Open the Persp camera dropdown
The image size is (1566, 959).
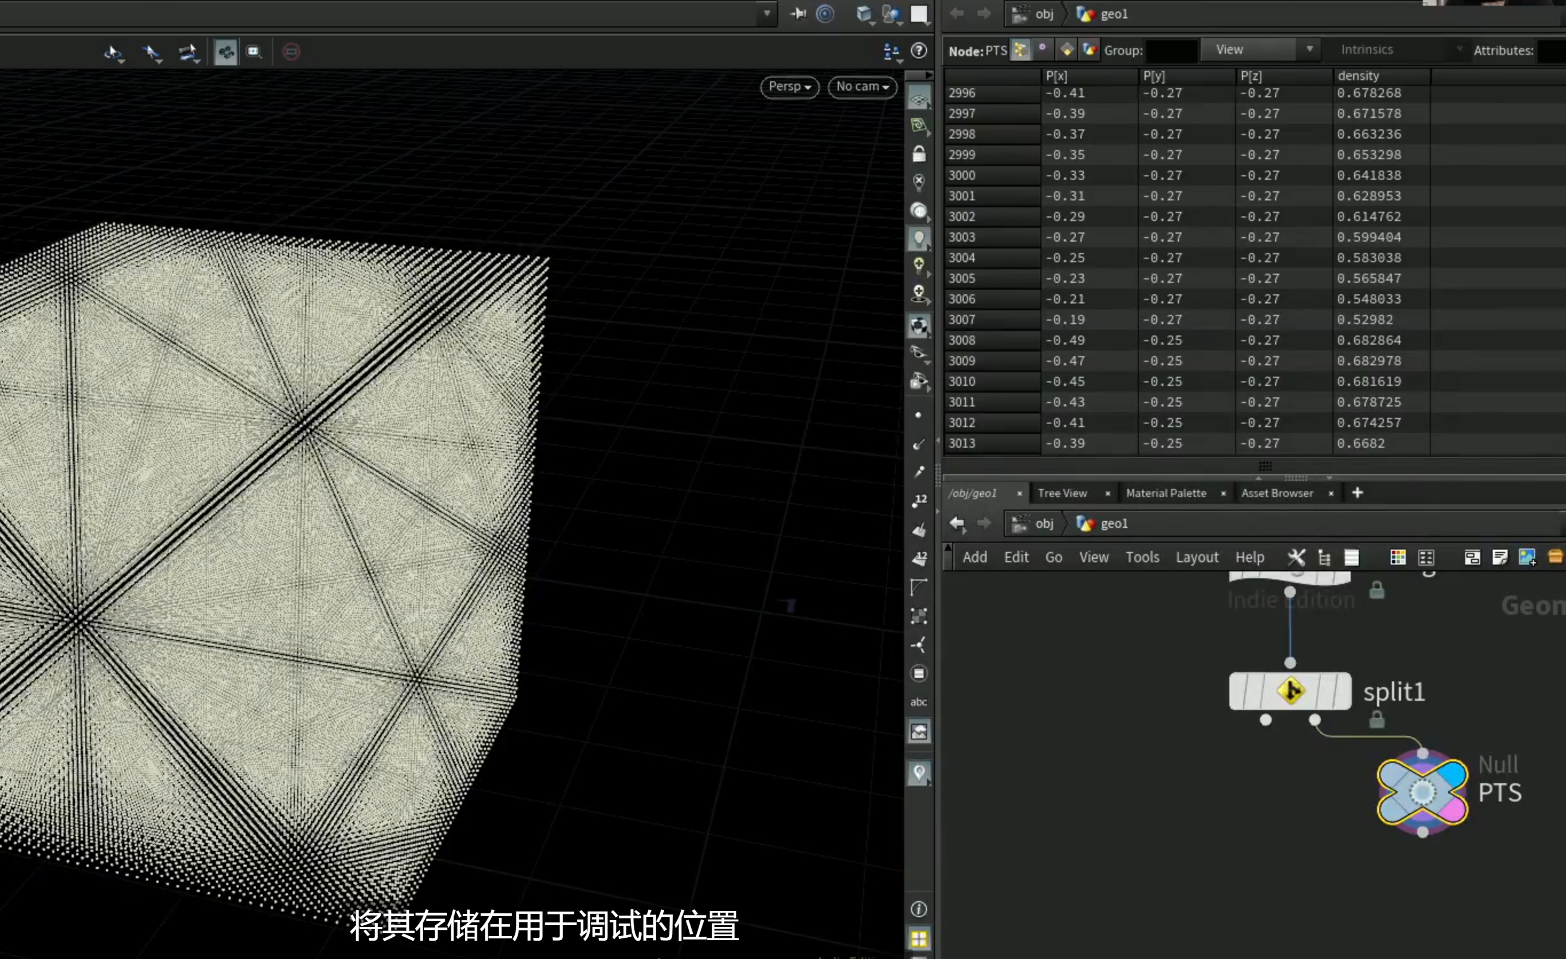tap(790, 86)
